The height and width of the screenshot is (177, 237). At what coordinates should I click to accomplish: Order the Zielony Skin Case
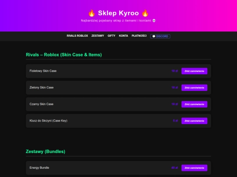click(194, 87)
